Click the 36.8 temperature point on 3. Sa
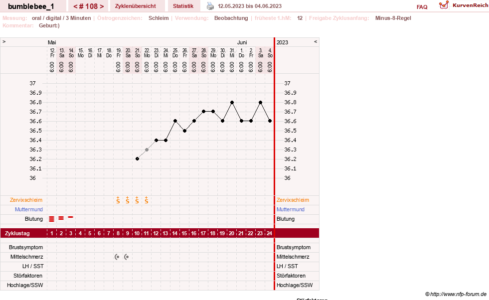This screenshot has width=489, height=300. 260,102
